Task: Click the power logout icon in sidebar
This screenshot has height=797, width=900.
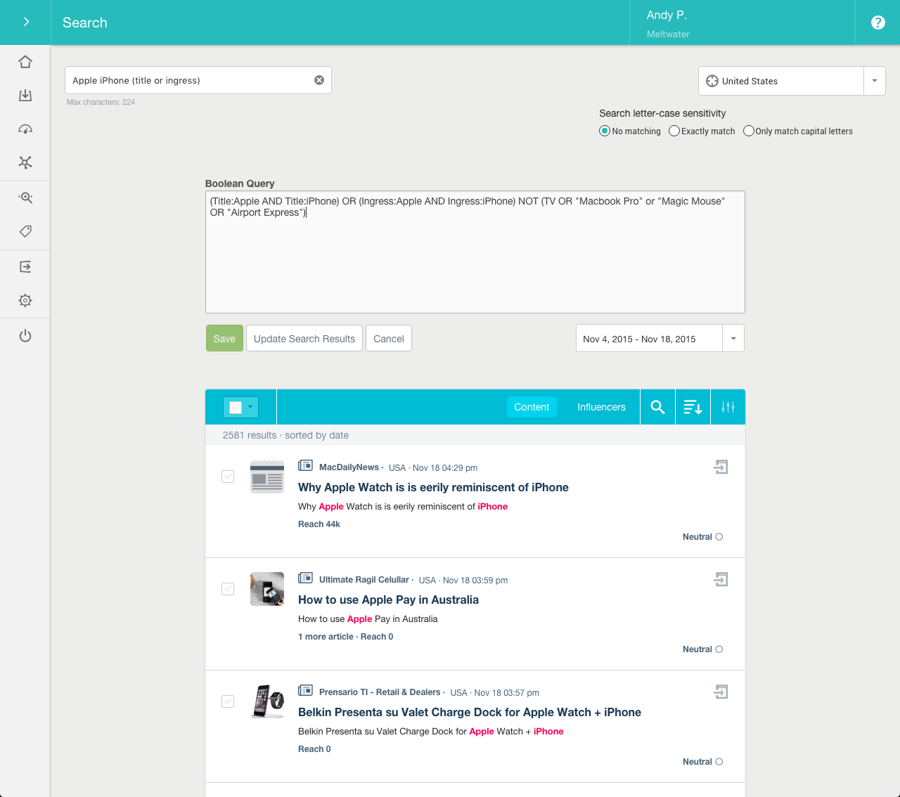Action: (x=25, y=335)
